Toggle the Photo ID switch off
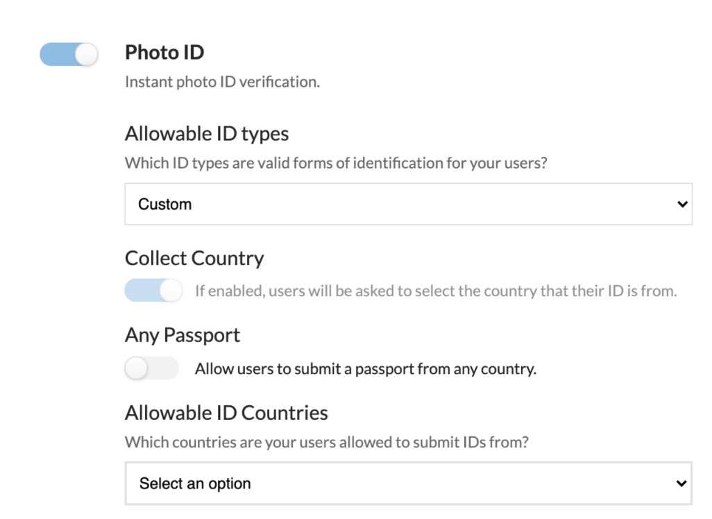This screenshot has height=519, width=712. tap(69, 54)
